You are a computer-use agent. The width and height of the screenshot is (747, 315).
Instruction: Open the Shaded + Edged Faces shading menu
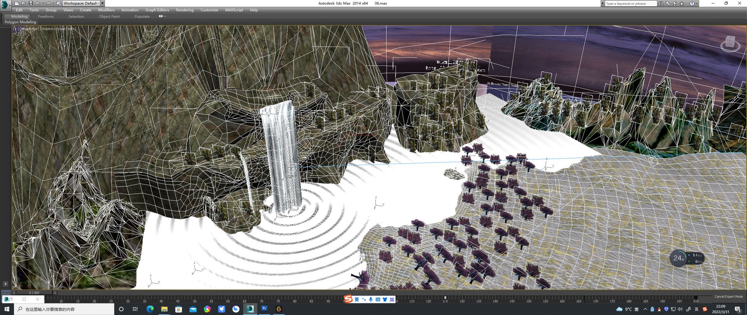tap(58, 29)
